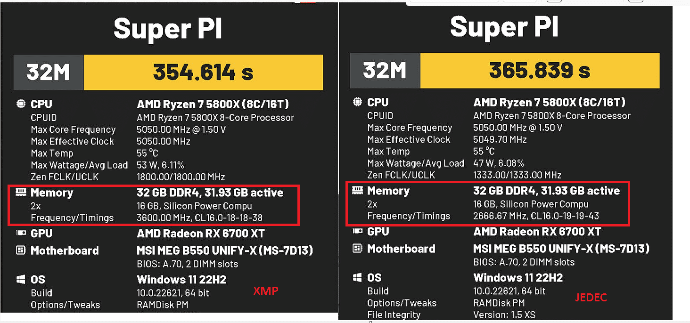This screenshot has height=323, width=690.
Task: Click File Integrity Version: 1.5 XS row
Action: click(452, 315)
